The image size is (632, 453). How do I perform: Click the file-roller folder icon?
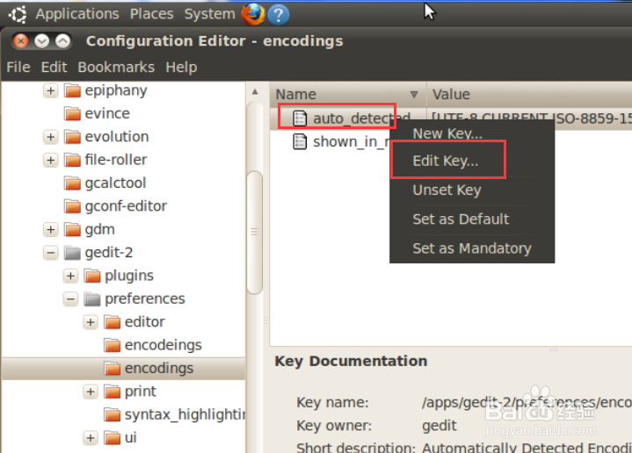[x=73, y=160]
